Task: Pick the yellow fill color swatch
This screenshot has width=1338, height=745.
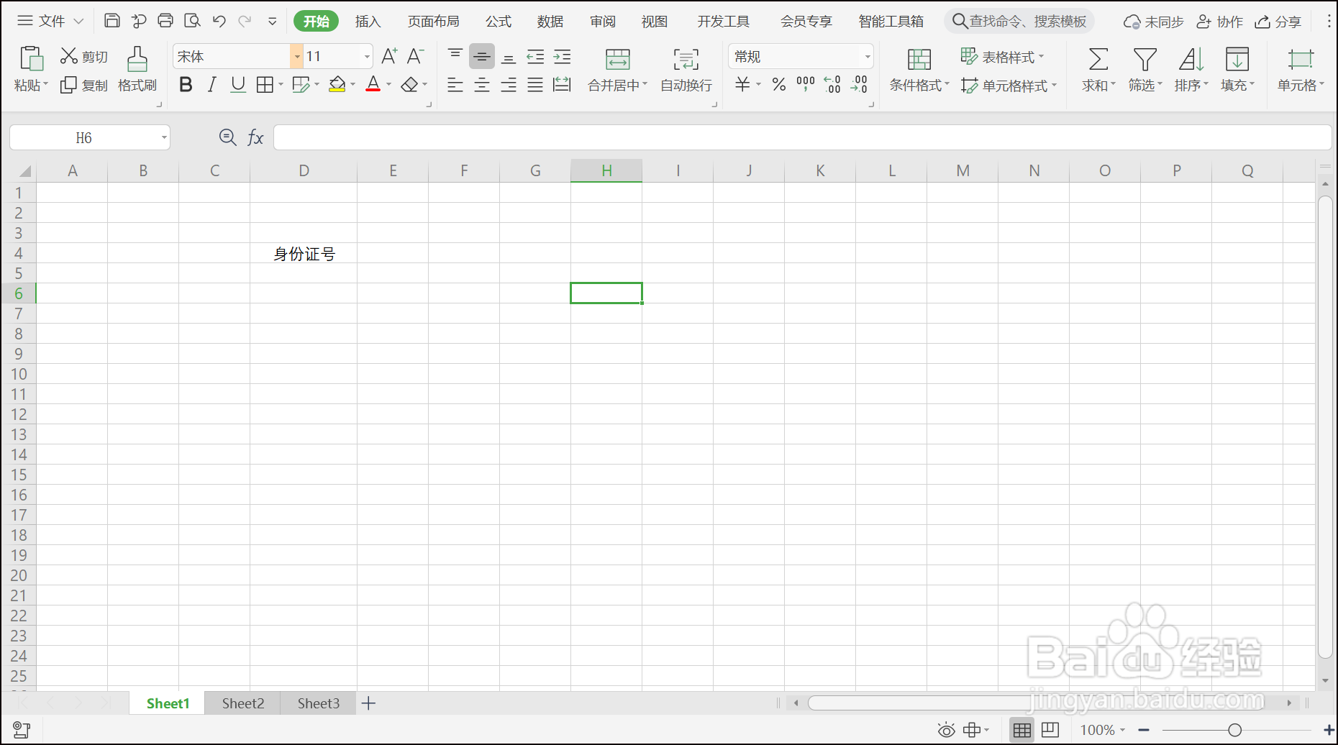Action: pos(337,85)
